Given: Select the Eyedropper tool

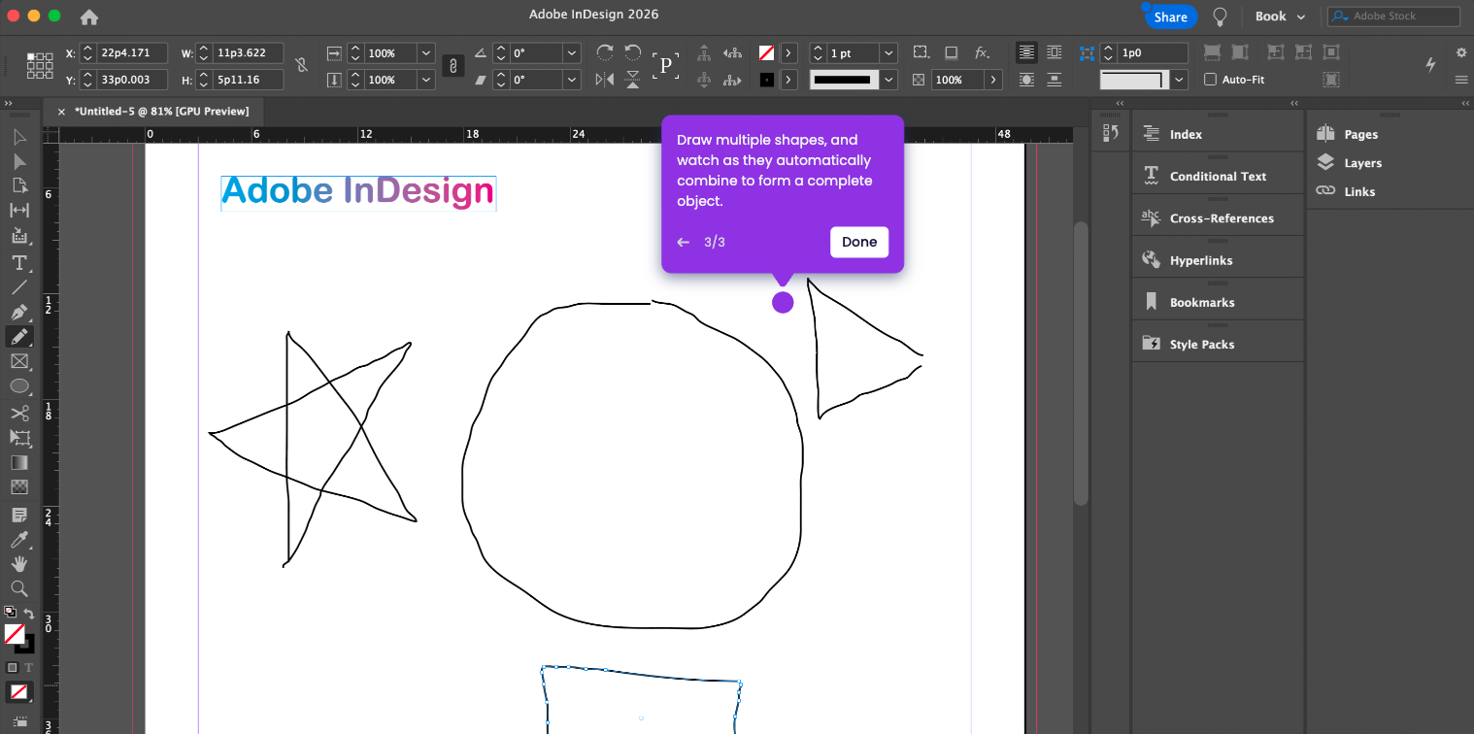Looking at the screenshot, I should pyautogui.click(x=18, y=540).
